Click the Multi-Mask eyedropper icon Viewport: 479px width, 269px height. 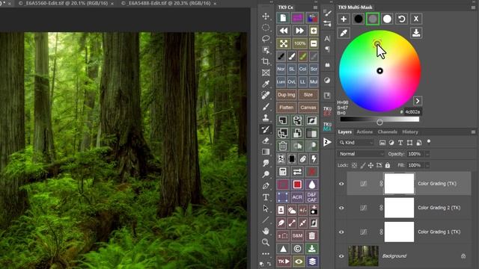tap(344, 33)
